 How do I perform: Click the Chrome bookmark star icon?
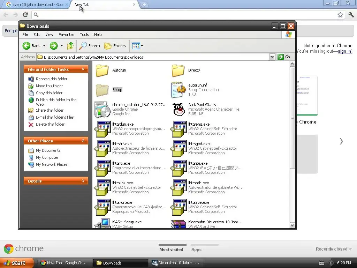tap(340, 15)
